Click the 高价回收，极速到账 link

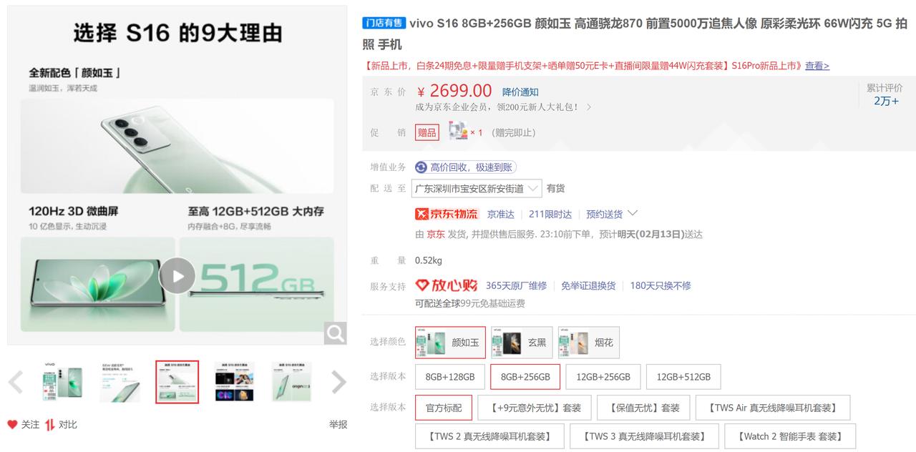tap(471, 167)
